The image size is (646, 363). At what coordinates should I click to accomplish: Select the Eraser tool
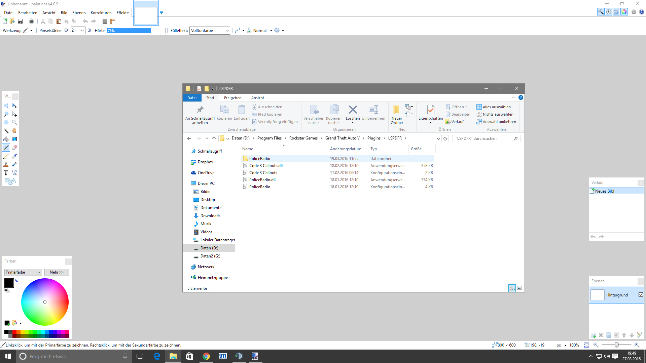coord(14,148)
